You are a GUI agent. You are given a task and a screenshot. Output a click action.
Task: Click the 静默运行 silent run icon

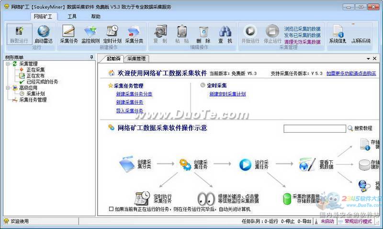pos(19,31)
